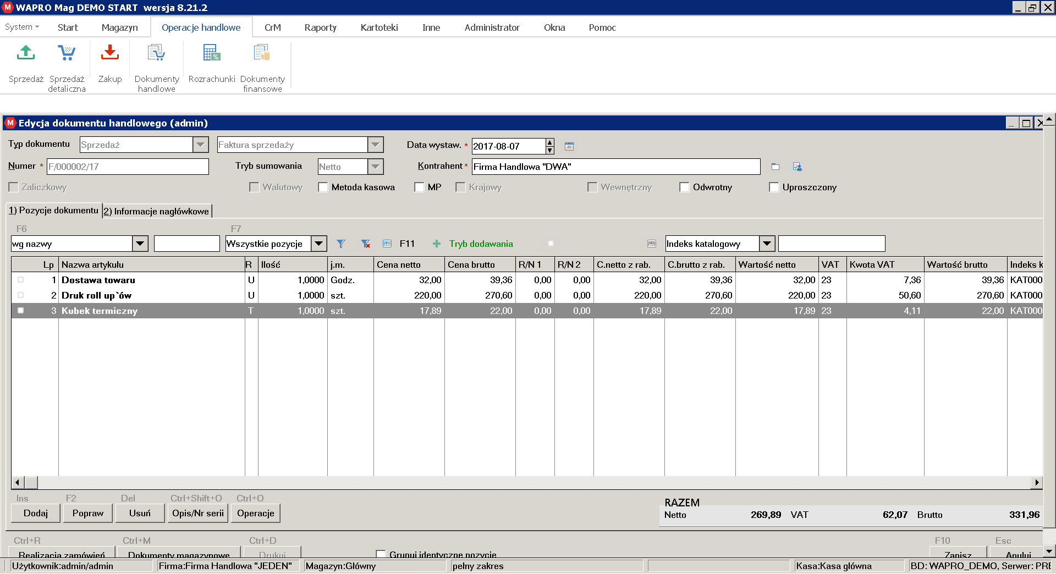Open the System menu dropdown
The height and width of the screenshot is (574, 1056).
(x=22, y=27)
